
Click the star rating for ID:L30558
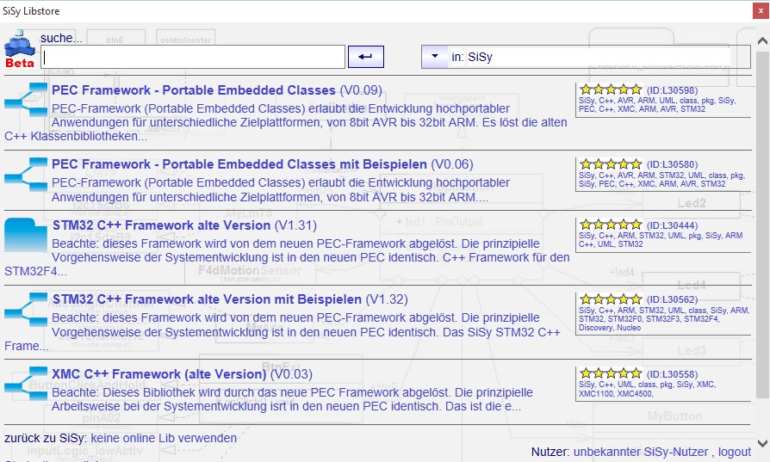pos(611,373)
